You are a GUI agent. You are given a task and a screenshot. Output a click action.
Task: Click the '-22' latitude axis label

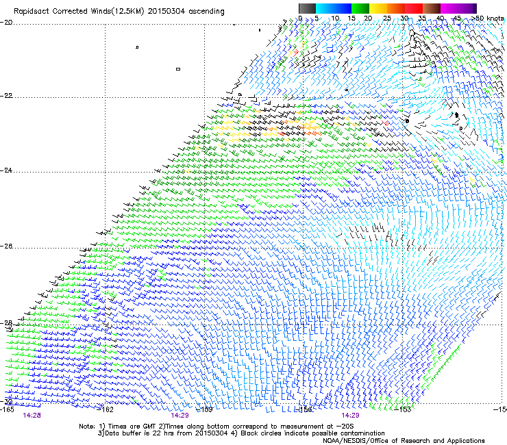coord(6,96)
